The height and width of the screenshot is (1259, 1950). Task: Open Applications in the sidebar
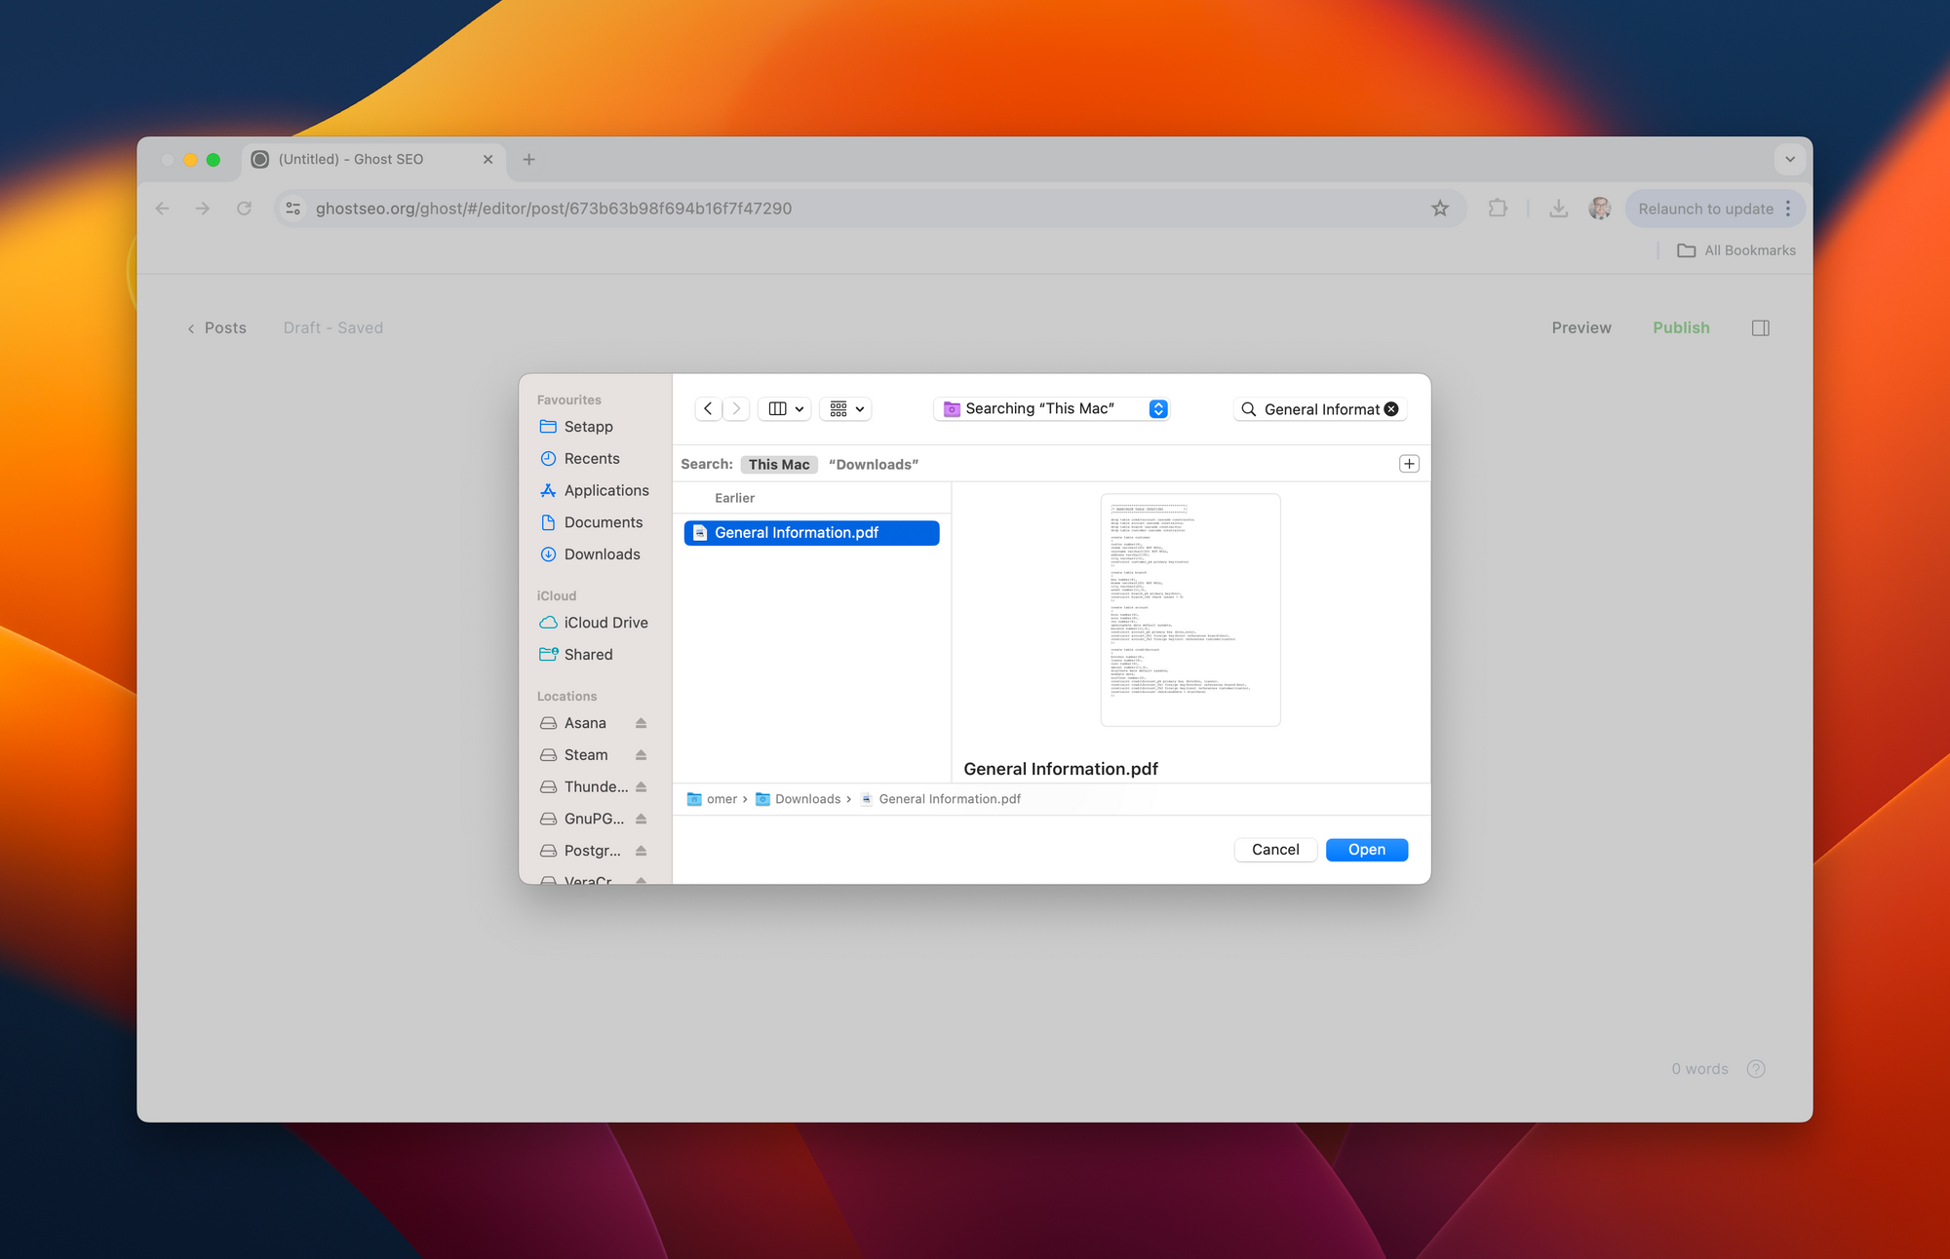pyautogui.click(x=605, y=490)
